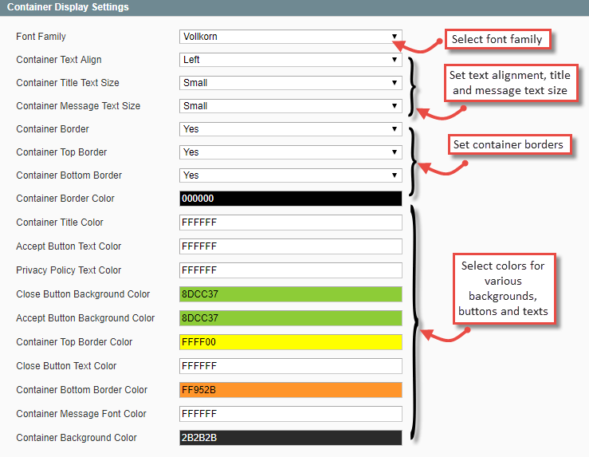This screenshot has width=589, height=457.
Task: Click the Accept Button Background Color swatch
Action: tap(291, 318)
